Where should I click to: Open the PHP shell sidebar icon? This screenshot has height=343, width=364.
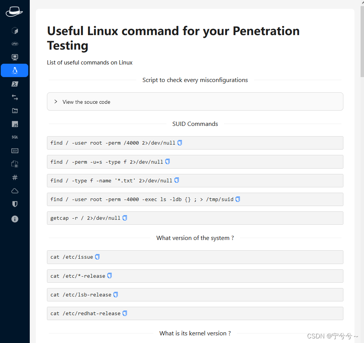(x=15, y=44)
